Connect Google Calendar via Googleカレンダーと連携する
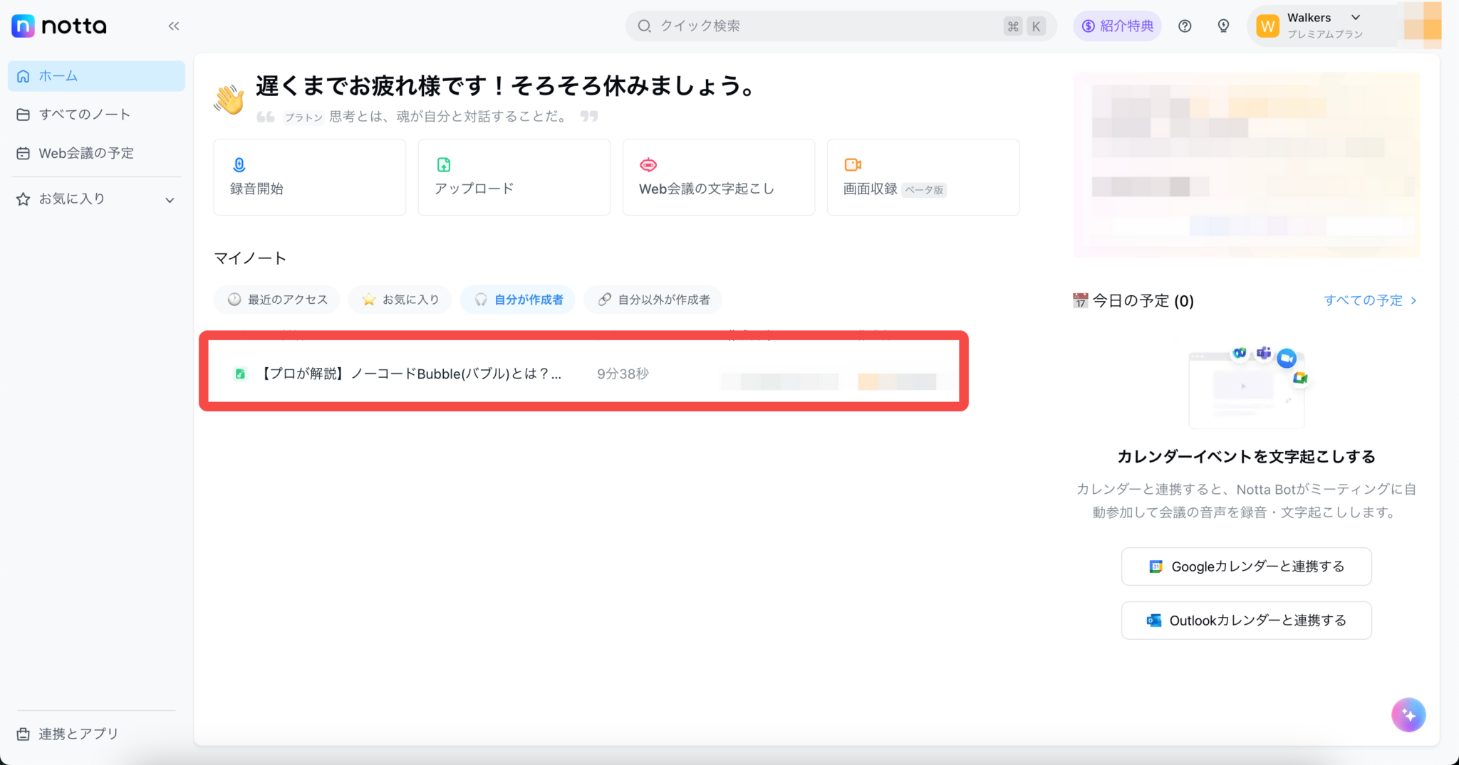 [1246, 566]
